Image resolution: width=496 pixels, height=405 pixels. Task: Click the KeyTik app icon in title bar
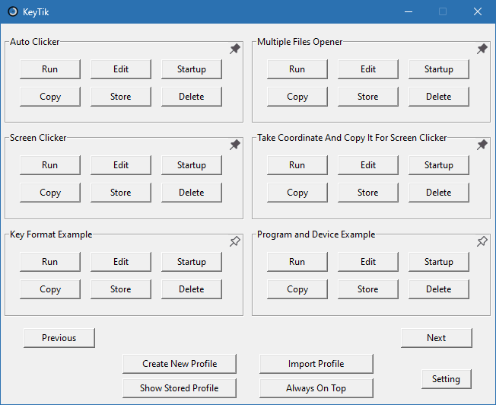(x=13, y=12)
